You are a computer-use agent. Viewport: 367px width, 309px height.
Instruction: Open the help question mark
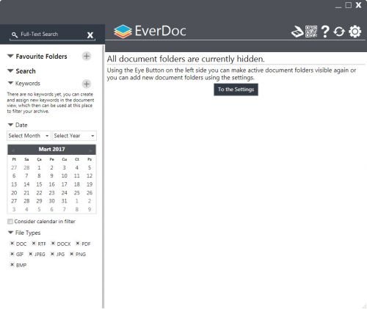click(325, 32)
